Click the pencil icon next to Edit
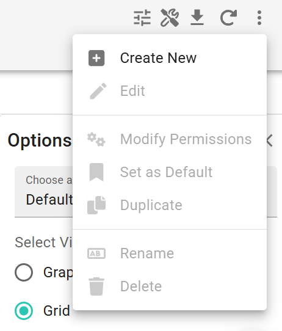This screenshot has width=282, height=331. (x=98, y=91)
